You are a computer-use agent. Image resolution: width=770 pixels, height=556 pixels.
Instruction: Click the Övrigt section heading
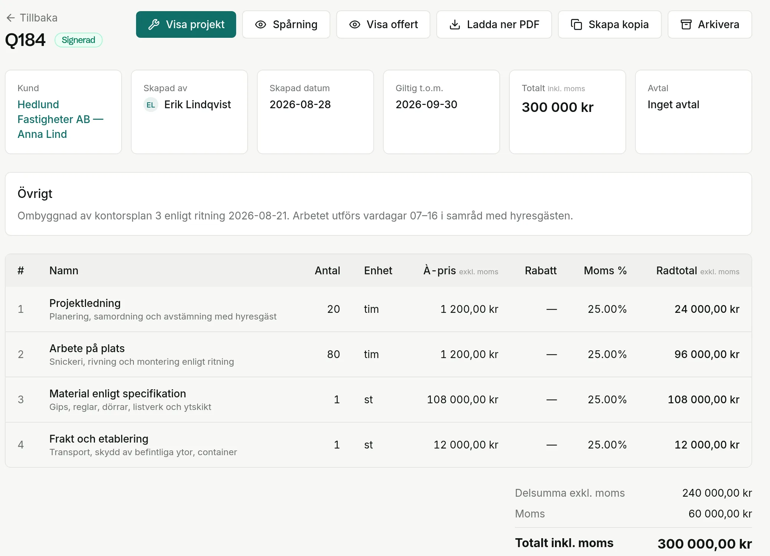[x=35, y=193]
